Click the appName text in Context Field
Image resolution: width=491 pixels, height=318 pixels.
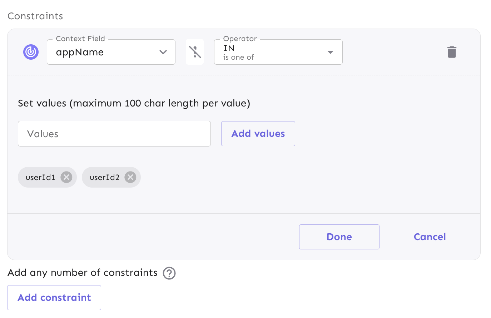tap(79, 52)
